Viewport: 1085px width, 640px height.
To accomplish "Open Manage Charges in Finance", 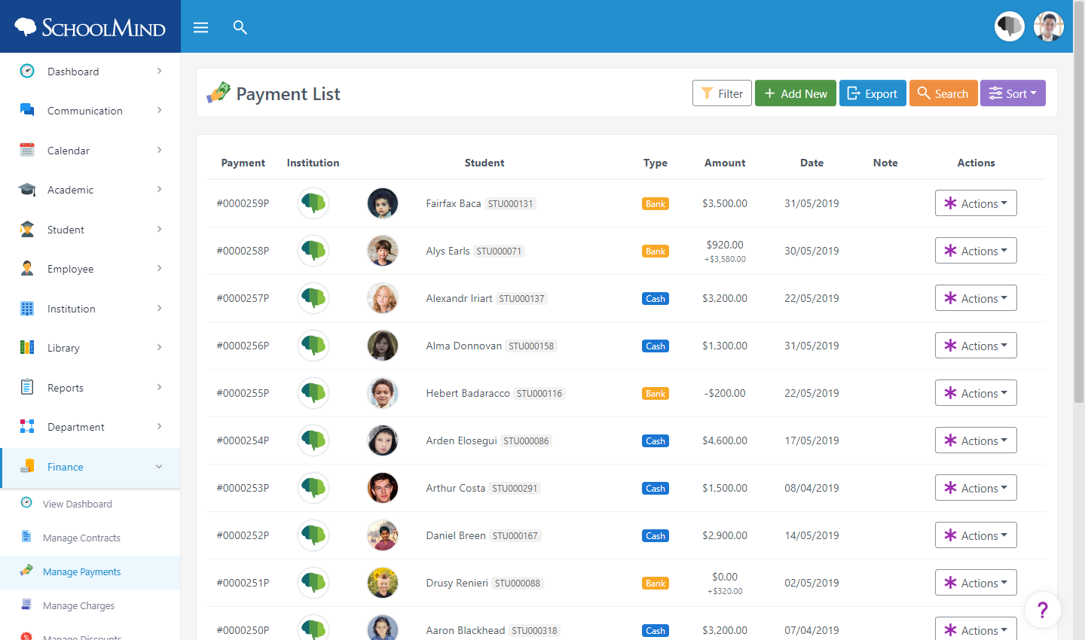I will pyautogui.click(x=90, y=606).
